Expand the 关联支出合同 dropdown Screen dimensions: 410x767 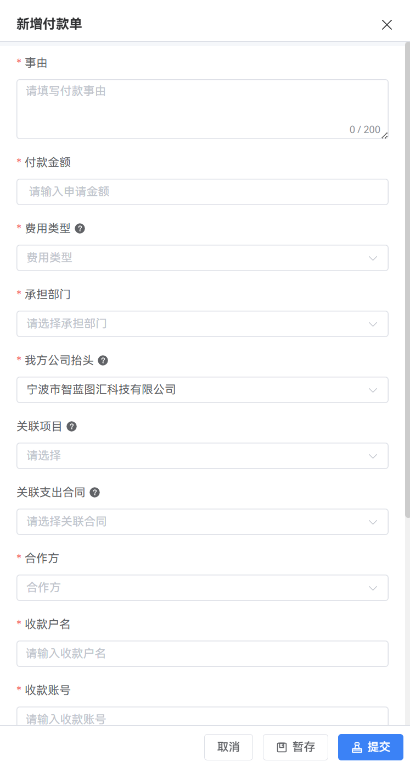point(202,522)
